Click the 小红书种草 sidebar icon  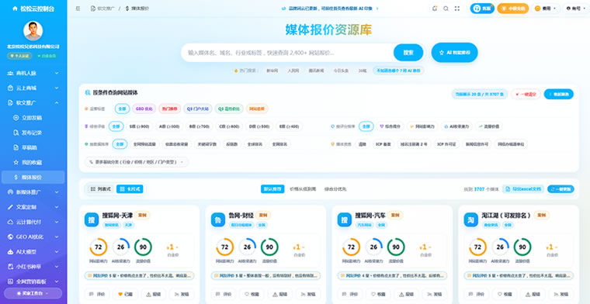tap(10, 267)
